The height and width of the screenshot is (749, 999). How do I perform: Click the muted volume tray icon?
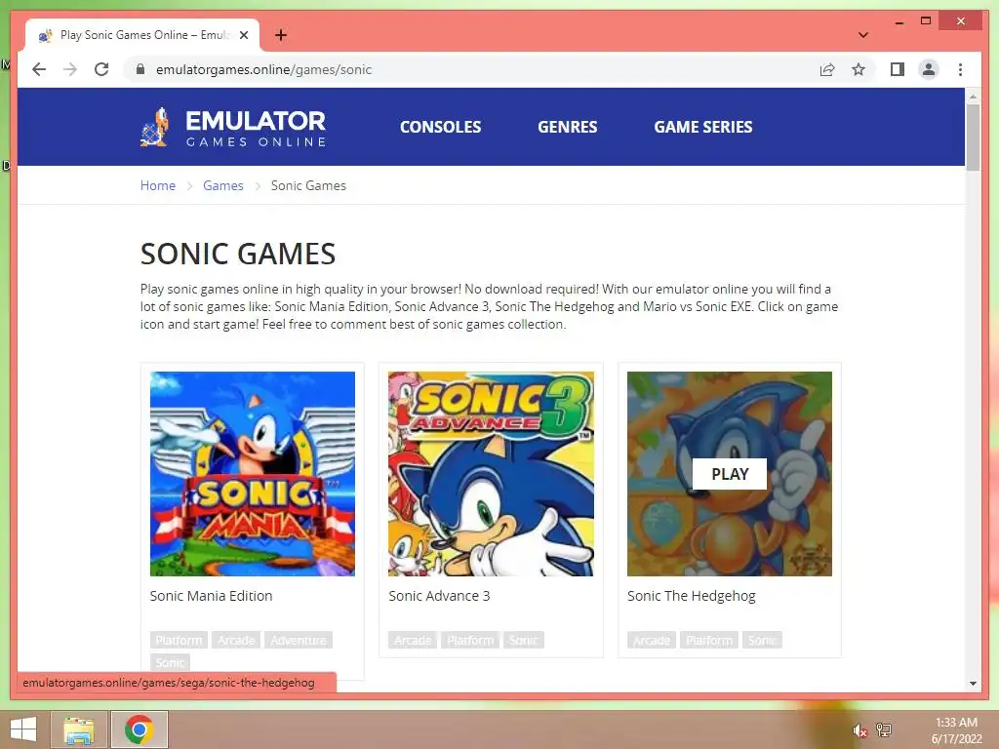(x=859, y=730)
